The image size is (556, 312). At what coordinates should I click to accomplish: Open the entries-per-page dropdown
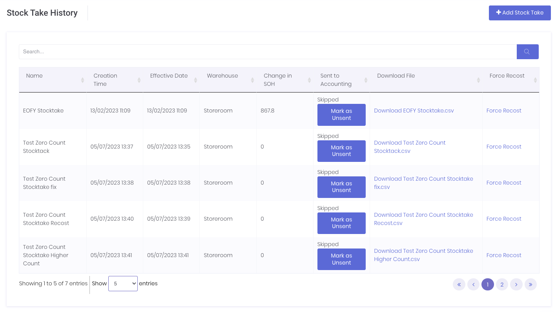pos(123,283)
